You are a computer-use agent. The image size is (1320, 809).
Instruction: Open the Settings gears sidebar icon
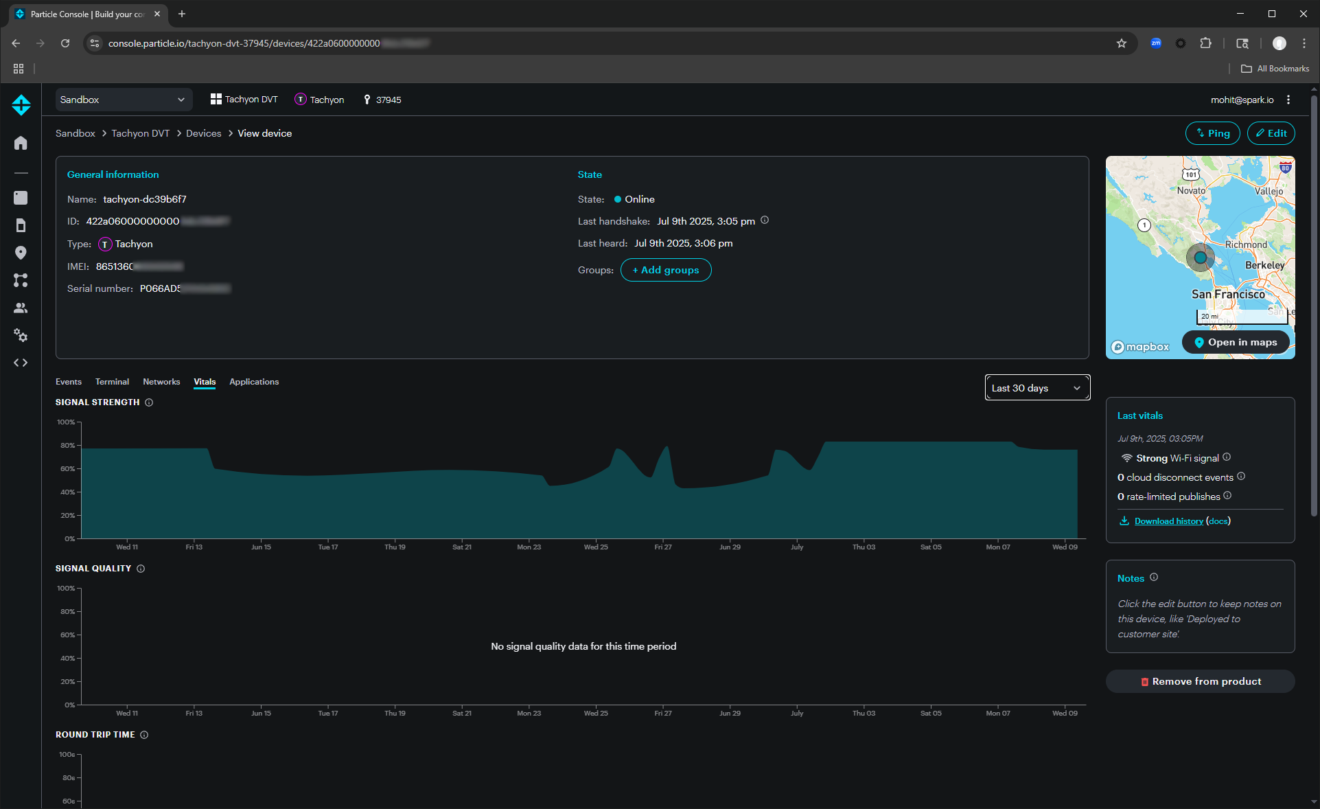tap(21, 335)
